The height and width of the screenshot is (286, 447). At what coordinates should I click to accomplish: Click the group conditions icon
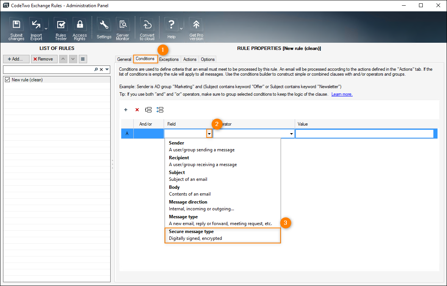[x=148, y=110]
